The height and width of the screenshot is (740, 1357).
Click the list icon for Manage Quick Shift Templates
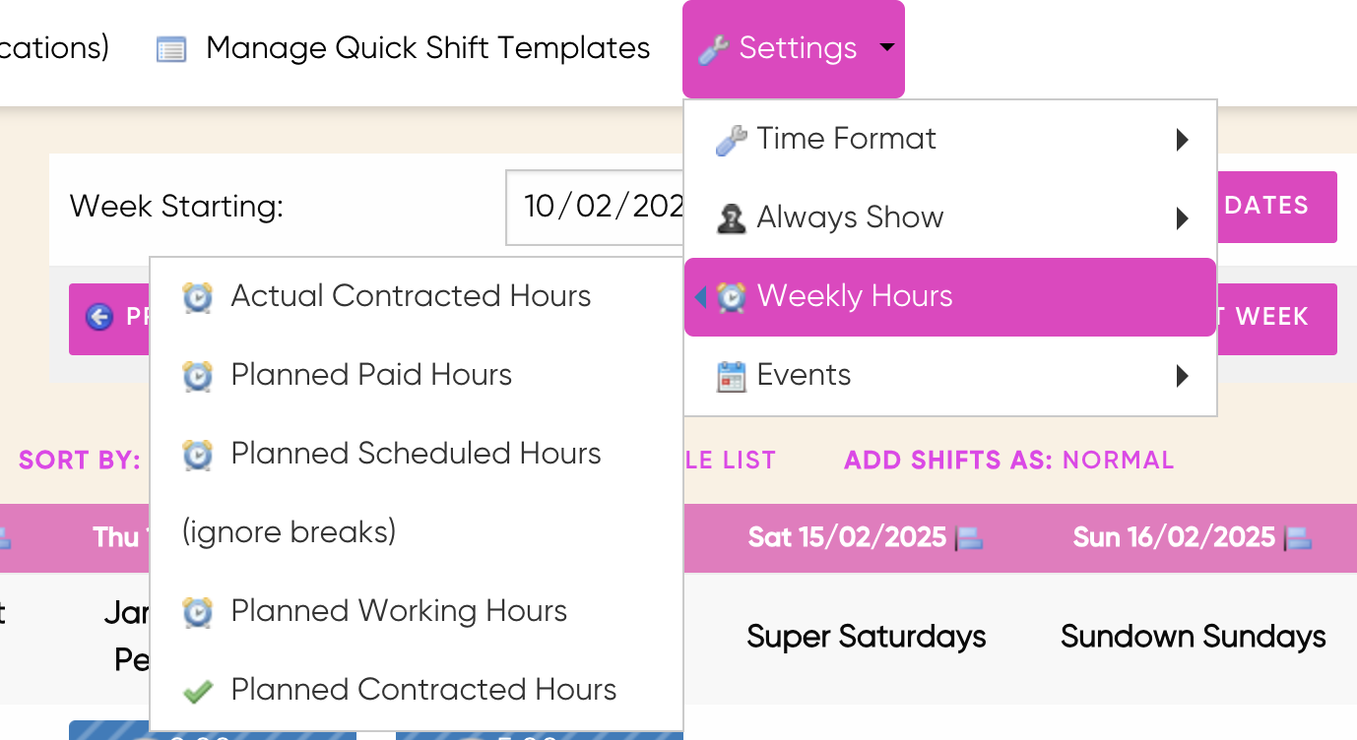click(x=171, y=49)
